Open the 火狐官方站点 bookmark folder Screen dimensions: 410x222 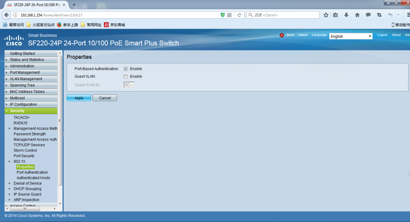point(40,25)
